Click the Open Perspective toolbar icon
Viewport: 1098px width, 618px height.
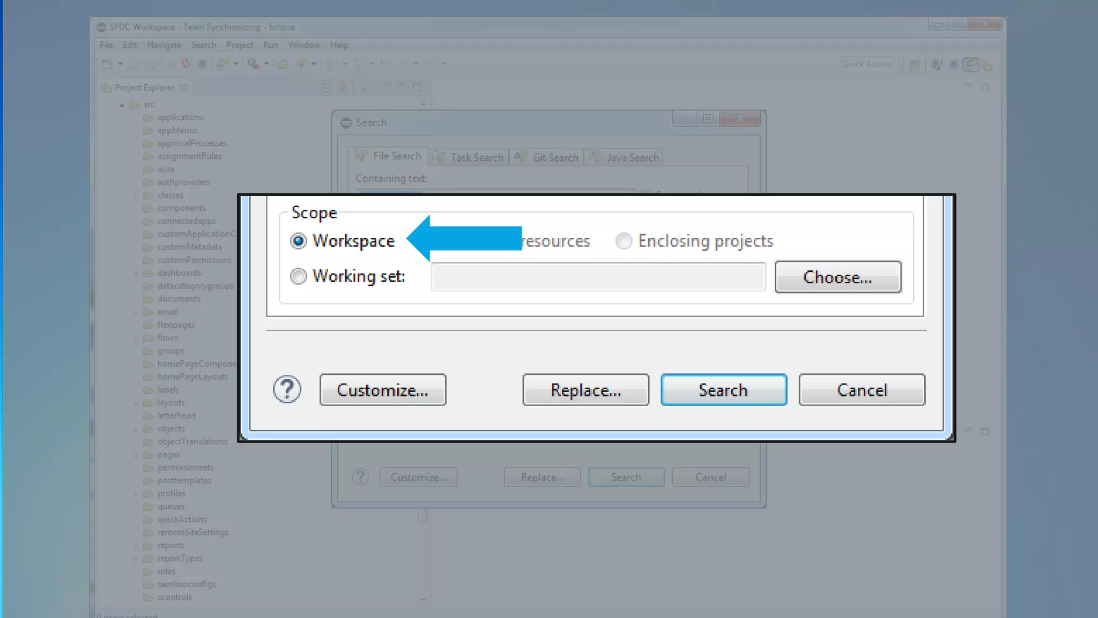(915, 65)
